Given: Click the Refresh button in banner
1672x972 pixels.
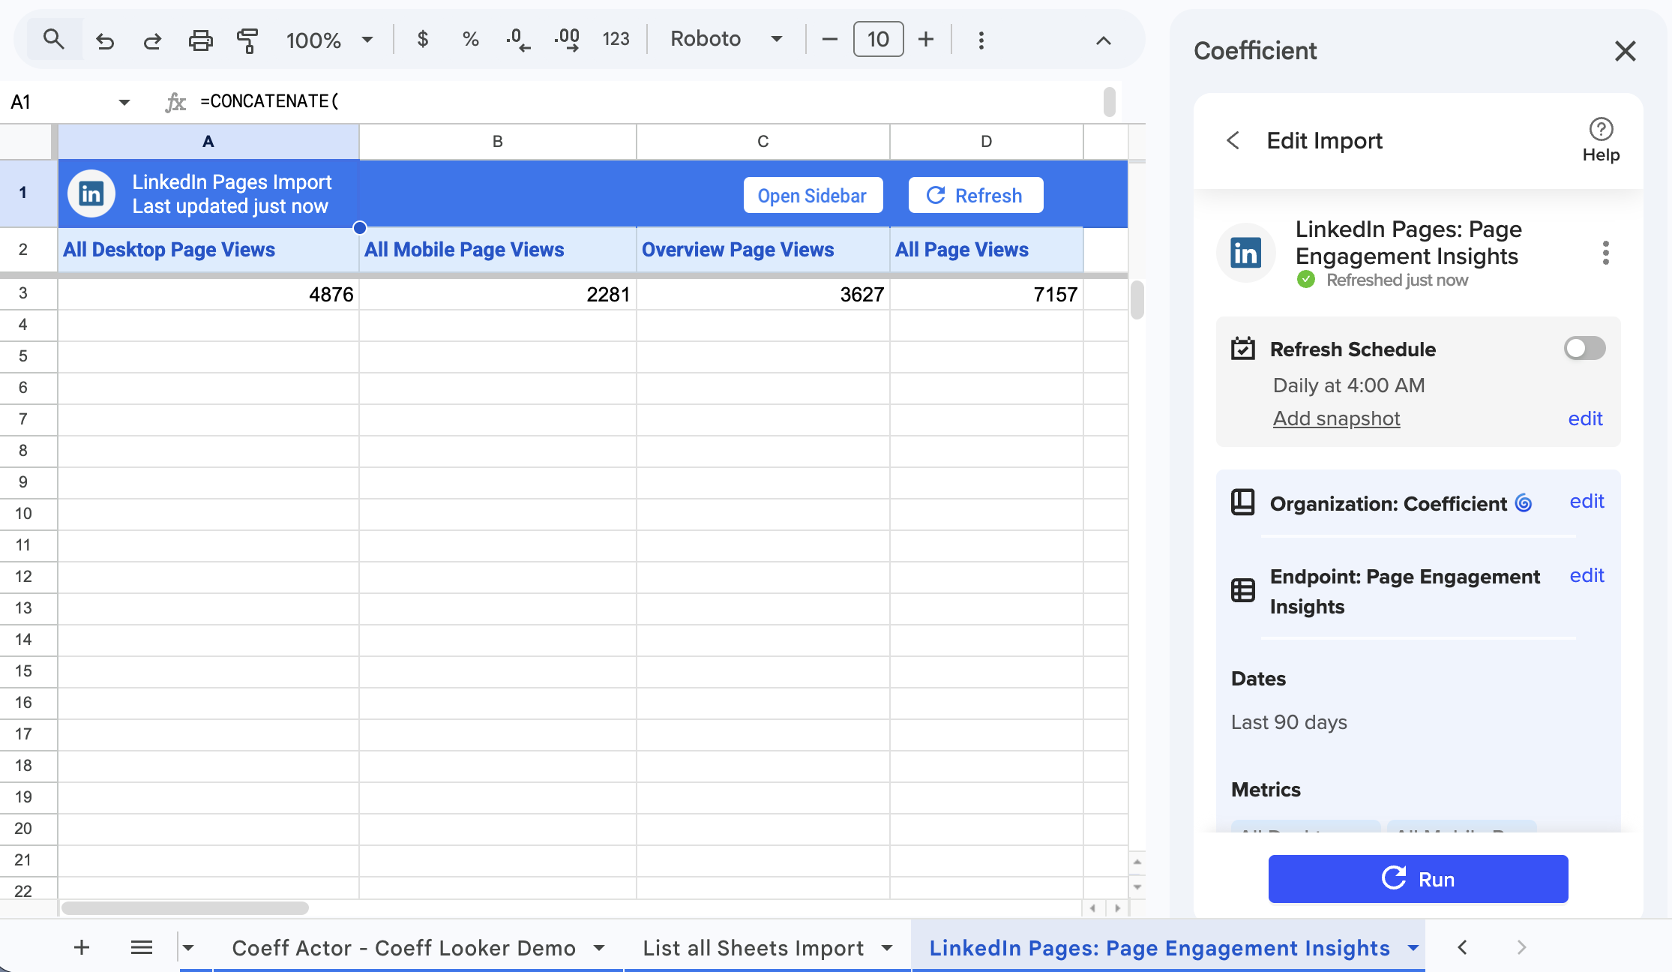Looking at the screenshot, I should 975,196.
